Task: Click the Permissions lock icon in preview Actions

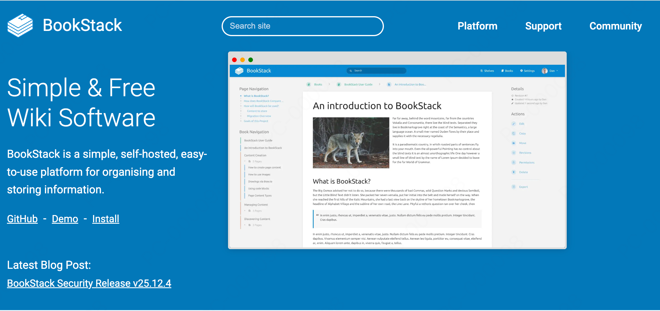Action: tap(513, 162)
